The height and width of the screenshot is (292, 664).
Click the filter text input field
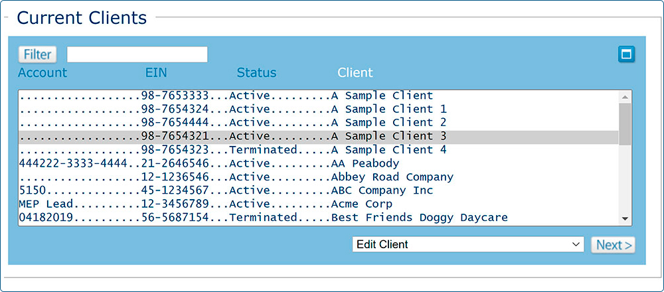pyautogui.click(x=137, y=54)
